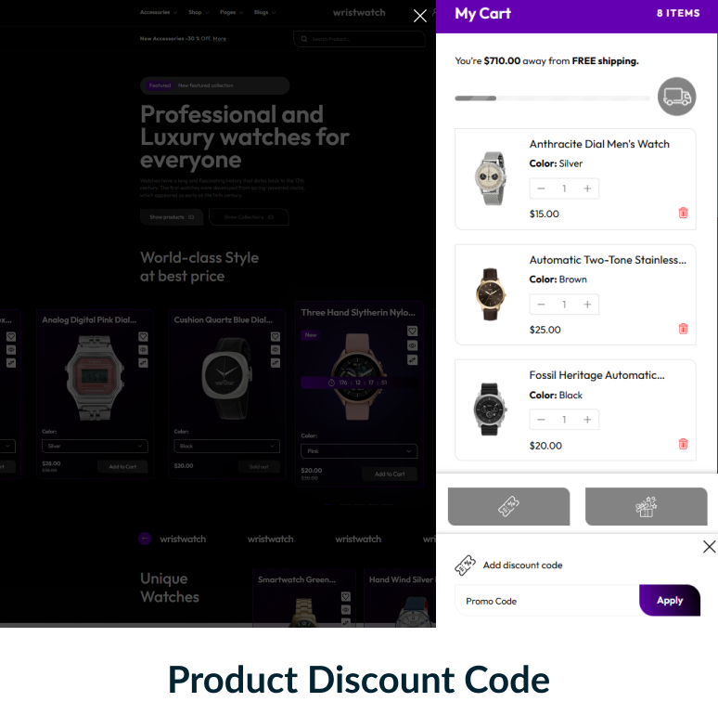Decrease quantity of Fossil Heritage Automatic watch
718x728 pixels.
(x=541, y=420)
